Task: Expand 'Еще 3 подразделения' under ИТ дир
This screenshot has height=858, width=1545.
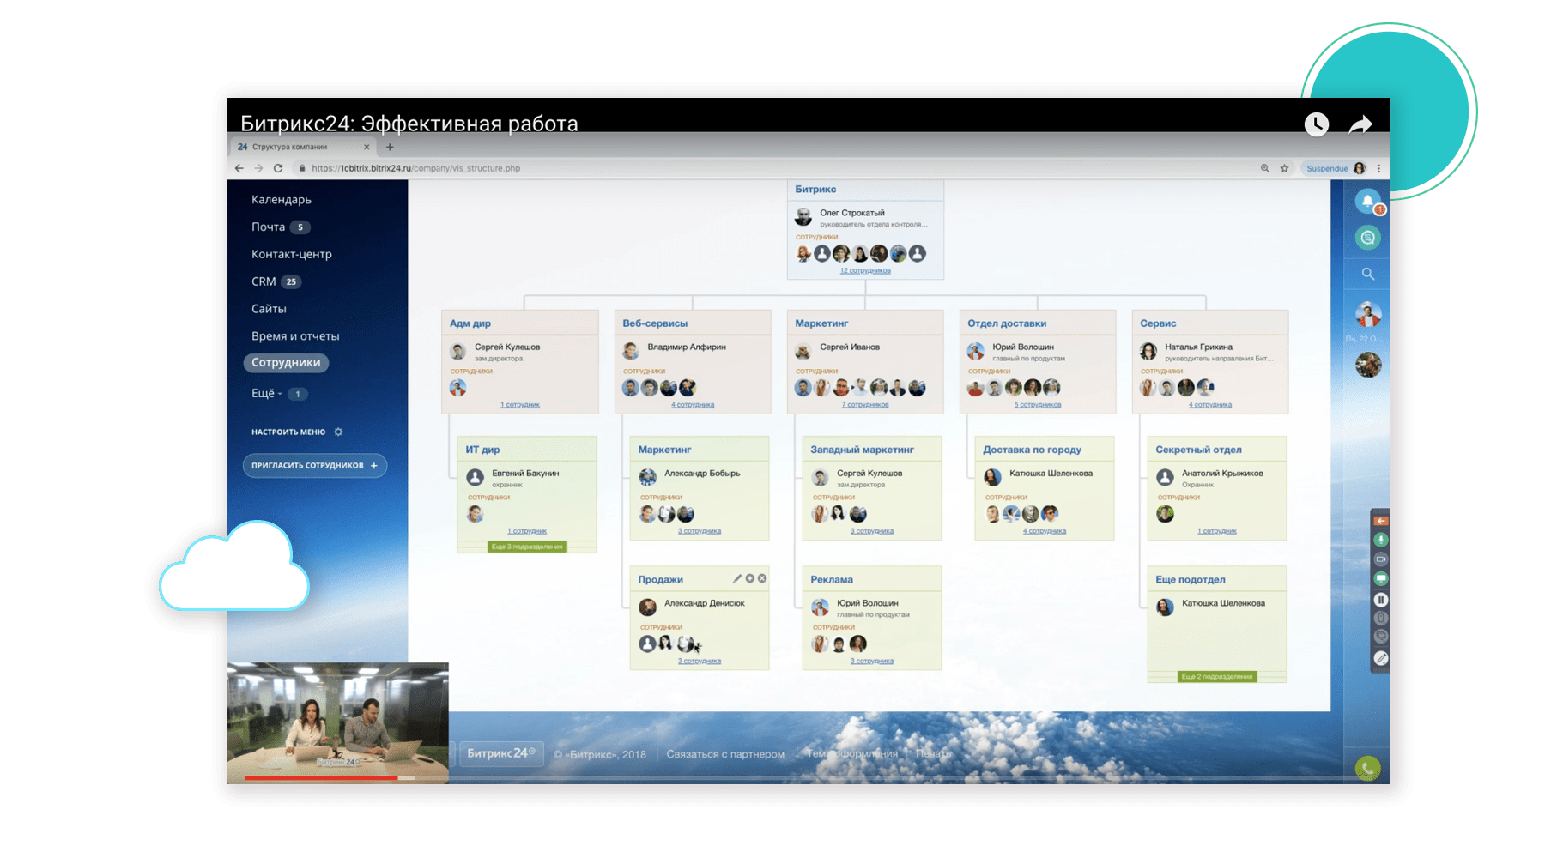Action: (x=527, y=547)
